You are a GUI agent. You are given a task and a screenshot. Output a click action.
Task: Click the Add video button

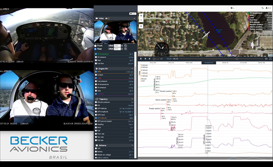(133, 13)
